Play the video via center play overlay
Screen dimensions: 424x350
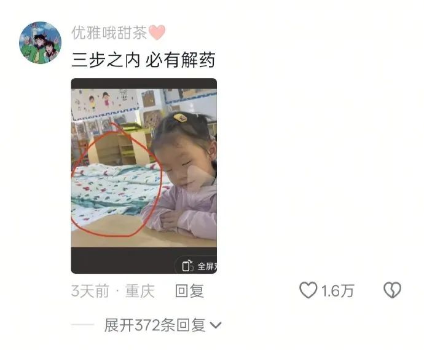point(200,178)
